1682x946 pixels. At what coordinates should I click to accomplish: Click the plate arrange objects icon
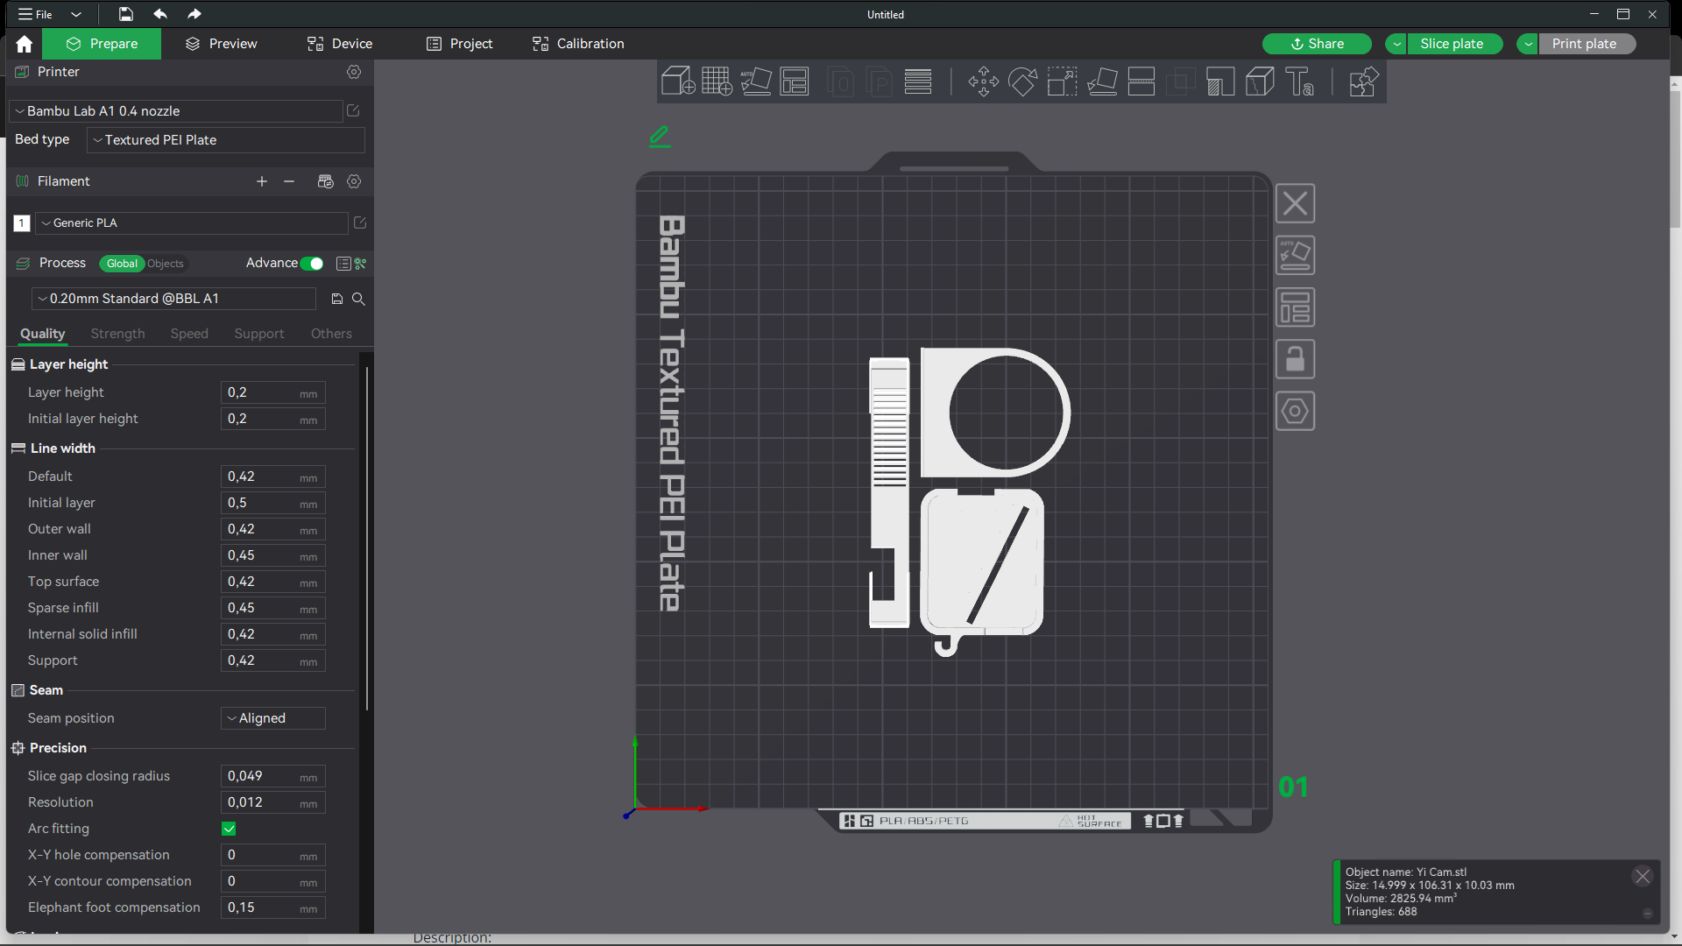(x=1295, y=307)
